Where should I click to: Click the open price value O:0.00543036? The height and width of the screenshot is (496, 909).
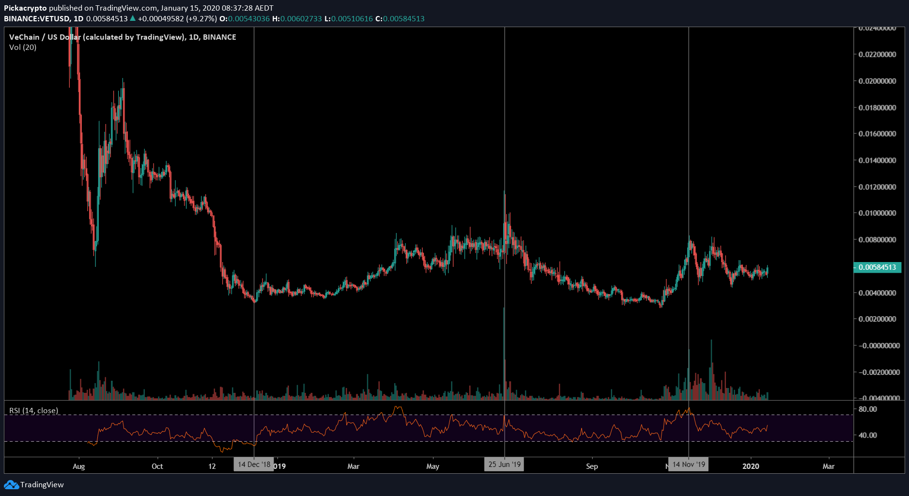point(245,18)
